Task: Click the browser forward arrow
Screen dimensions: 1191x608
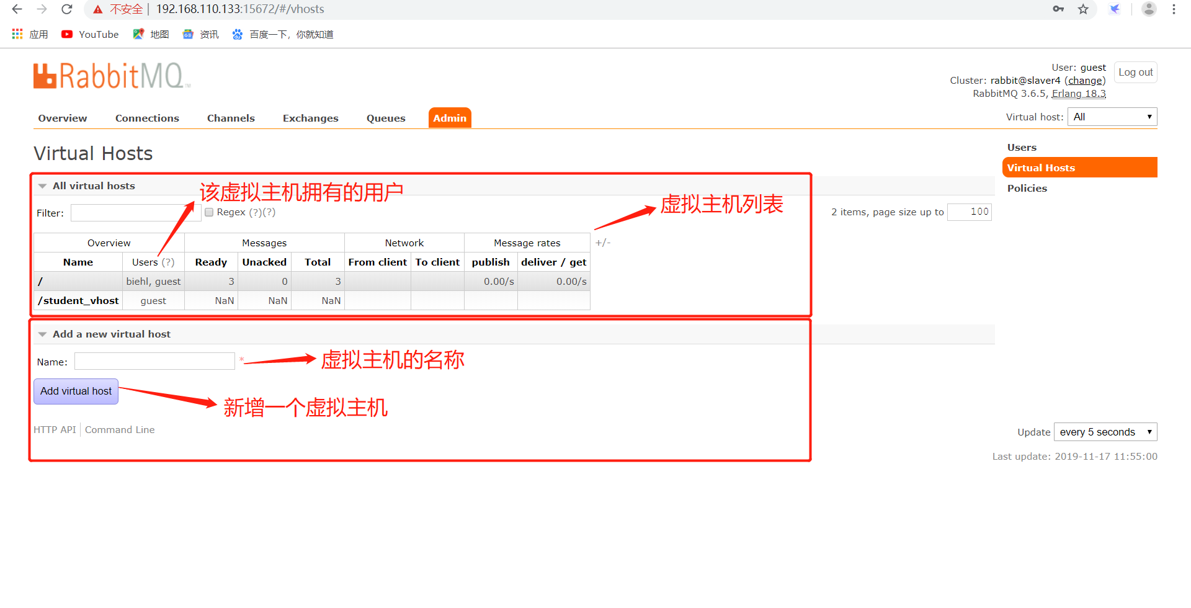Action: [x=42, y=9]
